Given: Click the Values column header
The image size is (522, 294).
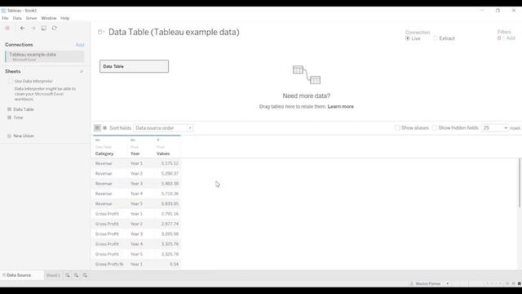Looking at the screenshot, I should [x=163, y=154].
